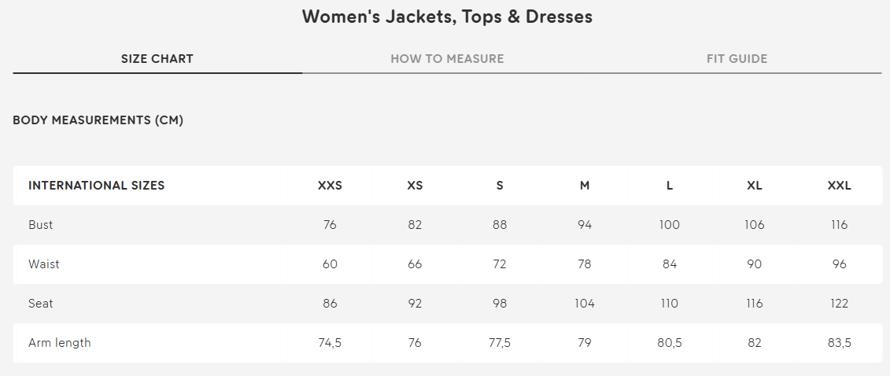Click the XL size column header
The image size is (890, 376).
point(755,186)
